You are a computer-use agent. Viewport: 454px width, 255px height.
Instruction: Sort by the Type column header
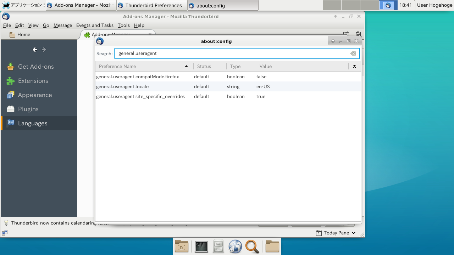tap(241, 66)
